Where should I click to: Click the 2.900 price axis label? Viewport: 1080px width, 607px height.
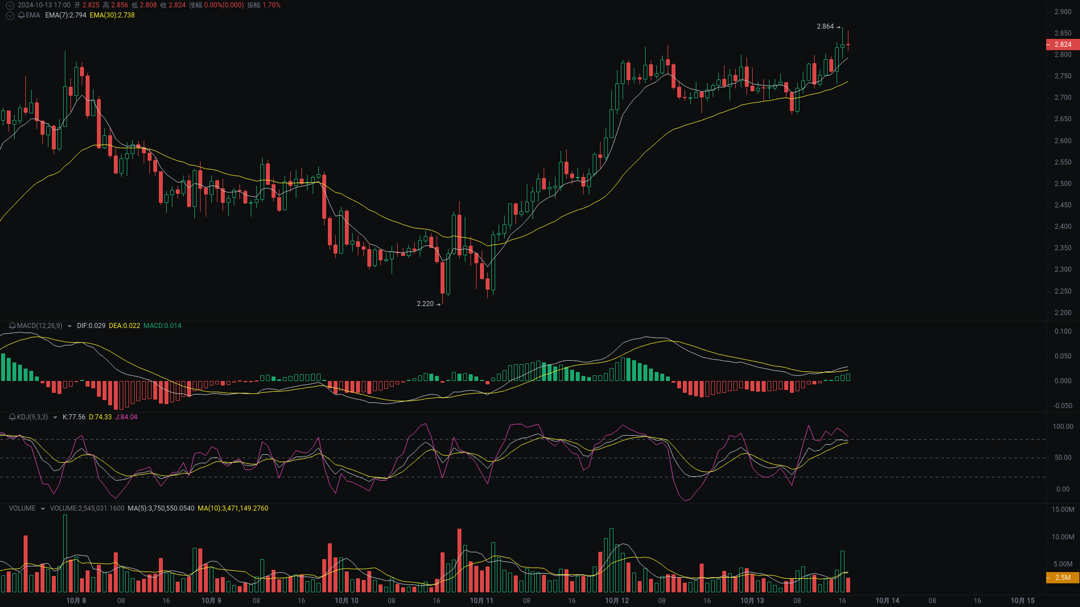(1063, 12)
